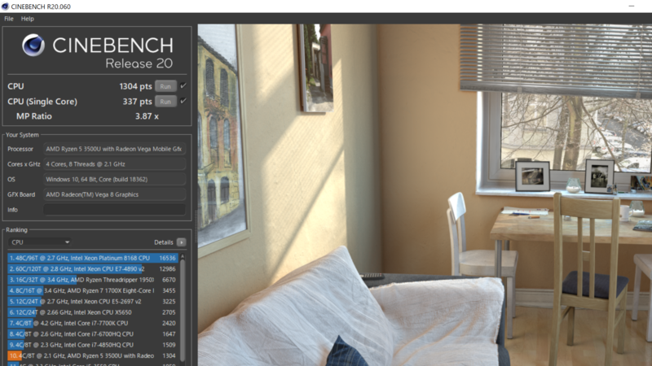Image resolution: width=652 pixels, height=366 pixels.
Task: Select the Intel Core i7-4850HQ ranking row
Action: pyautogui.click(x=93, y=344)
